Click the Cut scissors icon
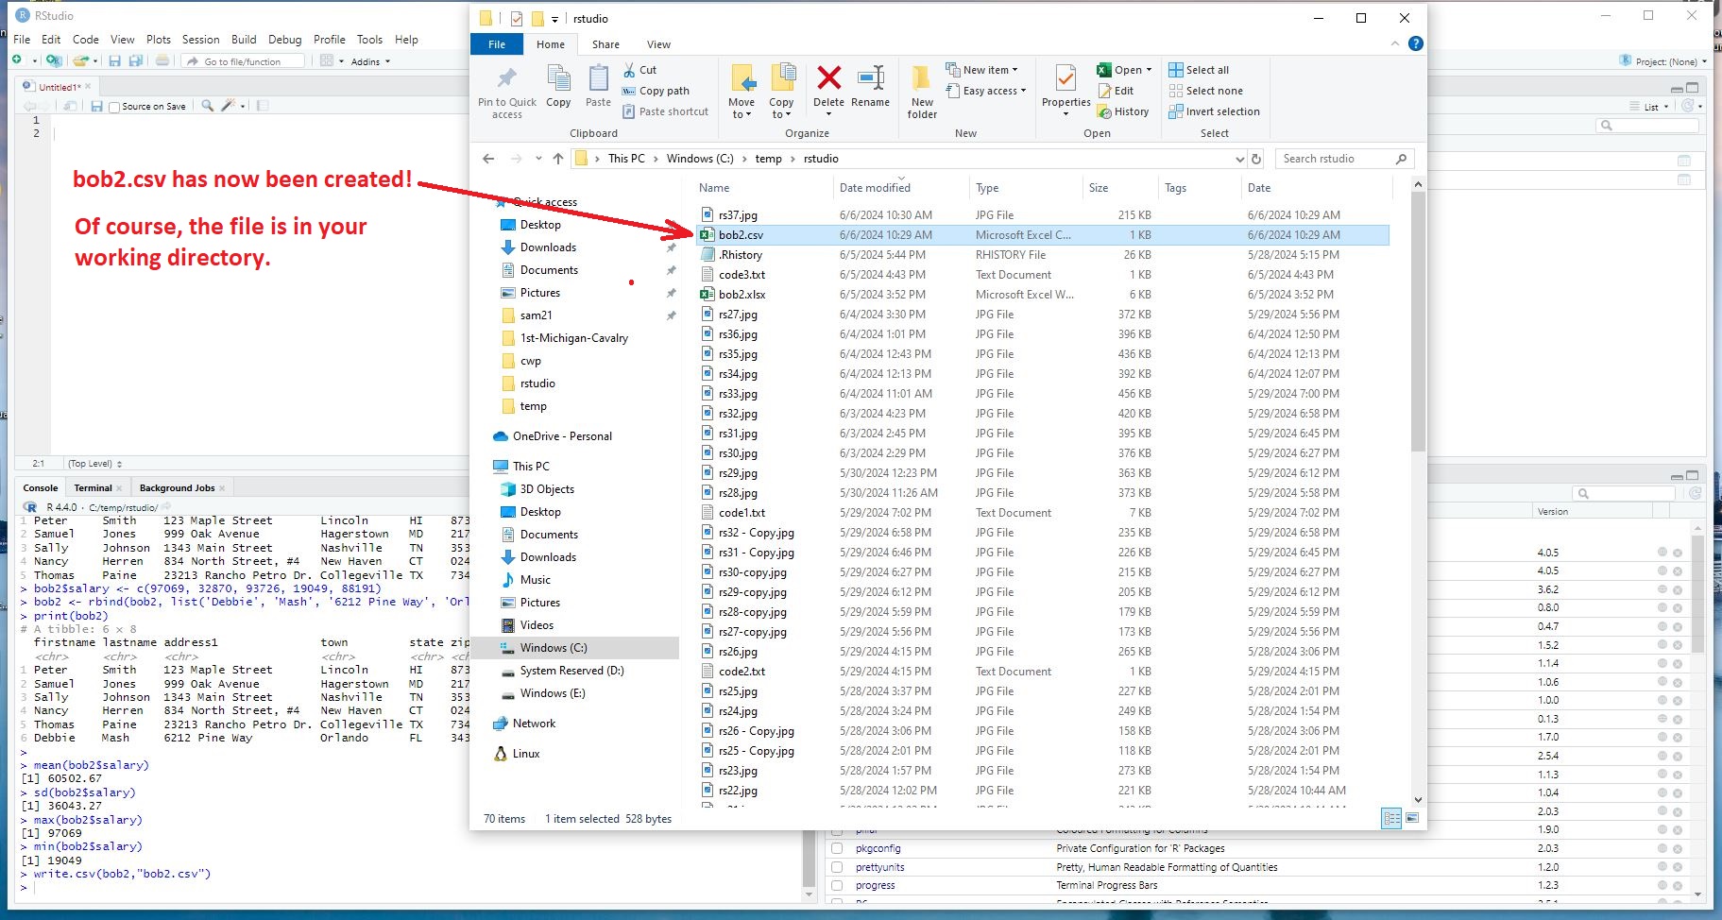The width and height of the screenshot is (1722, 920). point(630,70)
